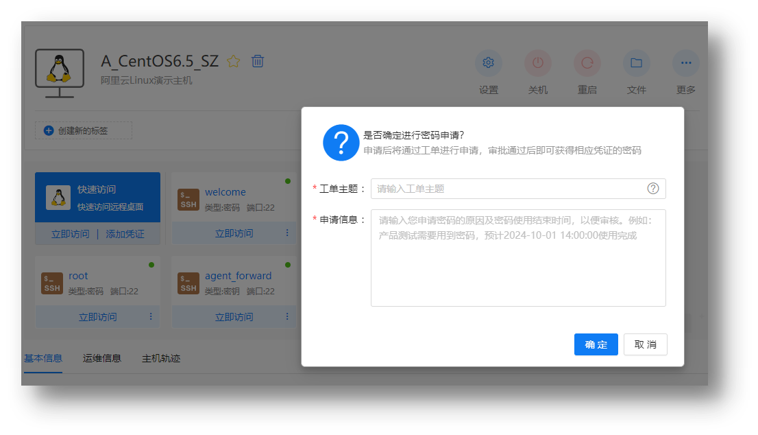Open three-dot menu on agent_forward card
This screenshot has width=758, height=435.
(287, 317)
